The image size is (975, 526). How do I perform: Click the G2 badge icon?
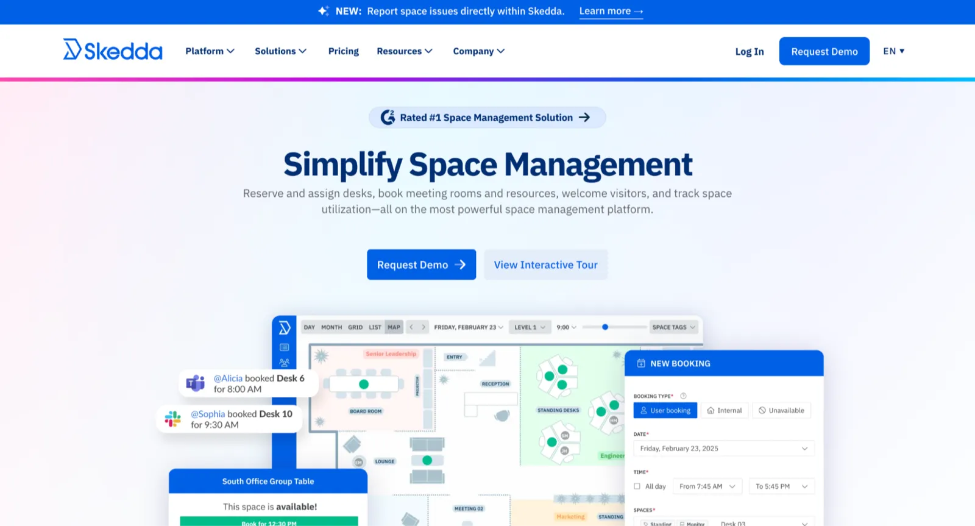tap(388, 117)
